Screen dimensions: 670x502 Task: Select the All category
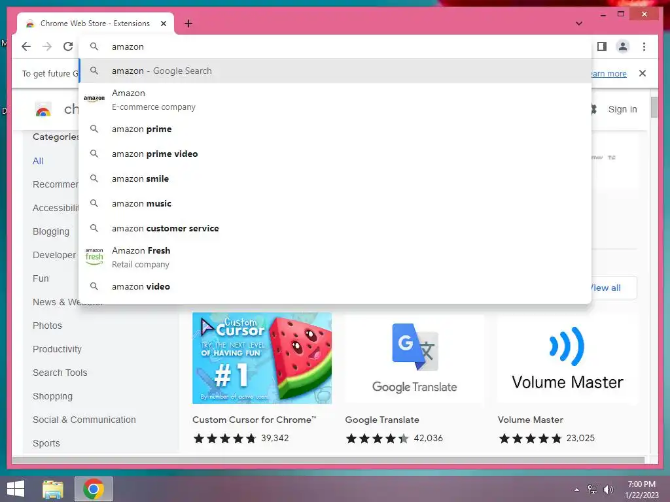coord(38,161)
